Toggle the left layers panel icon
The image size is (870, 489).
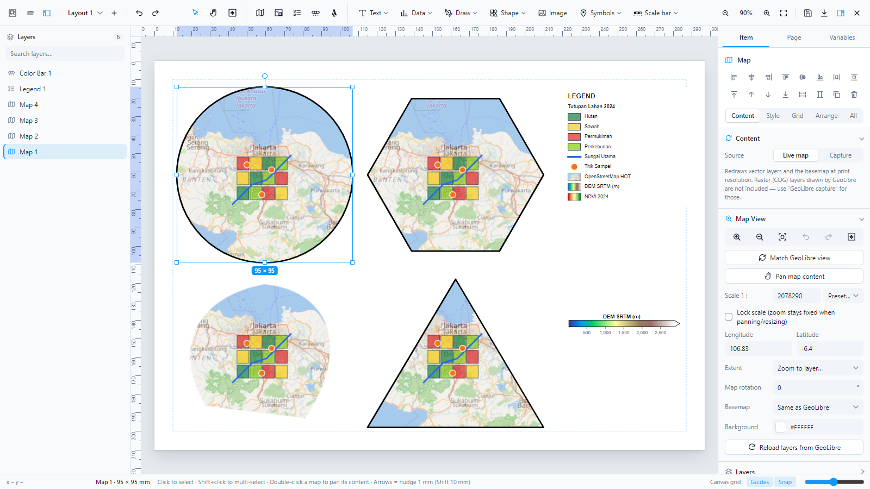pos(47,13)
